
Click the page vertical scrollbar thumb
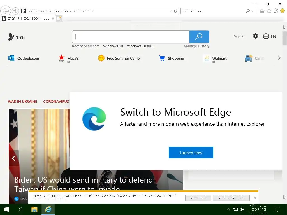tap(284, 38)
